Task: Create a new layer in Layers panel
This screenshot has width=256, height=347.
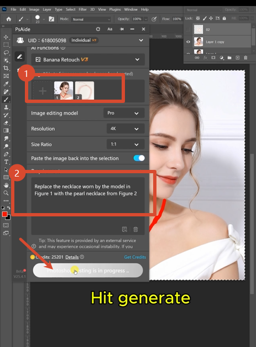Action: 237,58
